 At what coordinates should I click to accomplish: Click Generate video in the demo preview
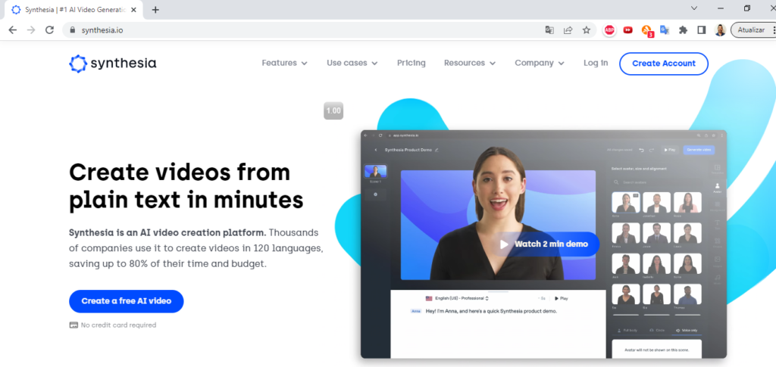tap(698, 150)
